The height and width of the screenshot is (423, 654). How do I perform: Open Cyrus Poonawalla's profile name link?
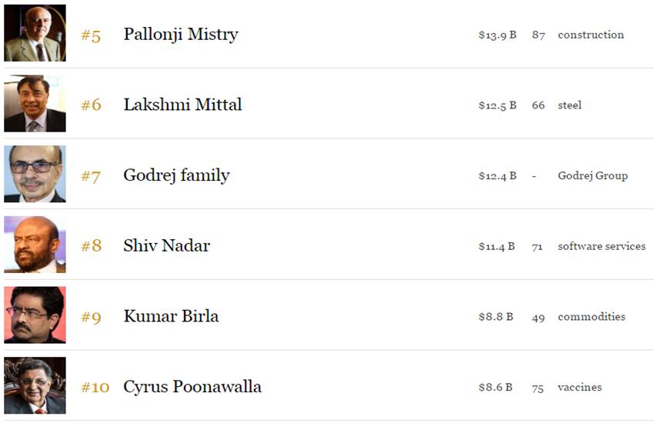coord(192,387)
